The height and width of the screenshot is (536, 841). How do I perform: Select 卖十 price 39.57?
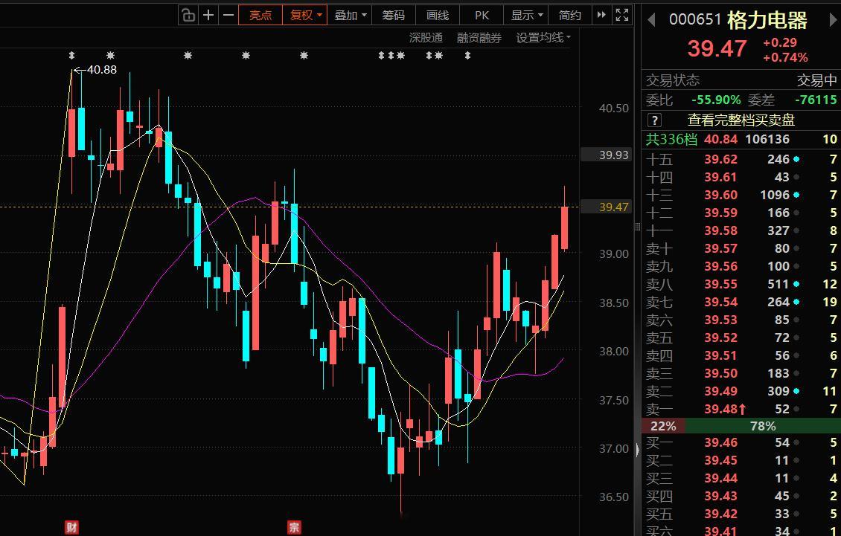(x=721, y=249)
